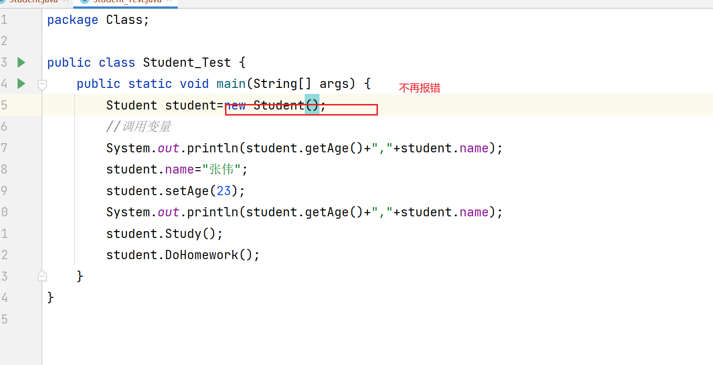Viewport: 713px width, 365px height.
Task: Collapse the main method using its fold marker
Action: pos(42,84)
